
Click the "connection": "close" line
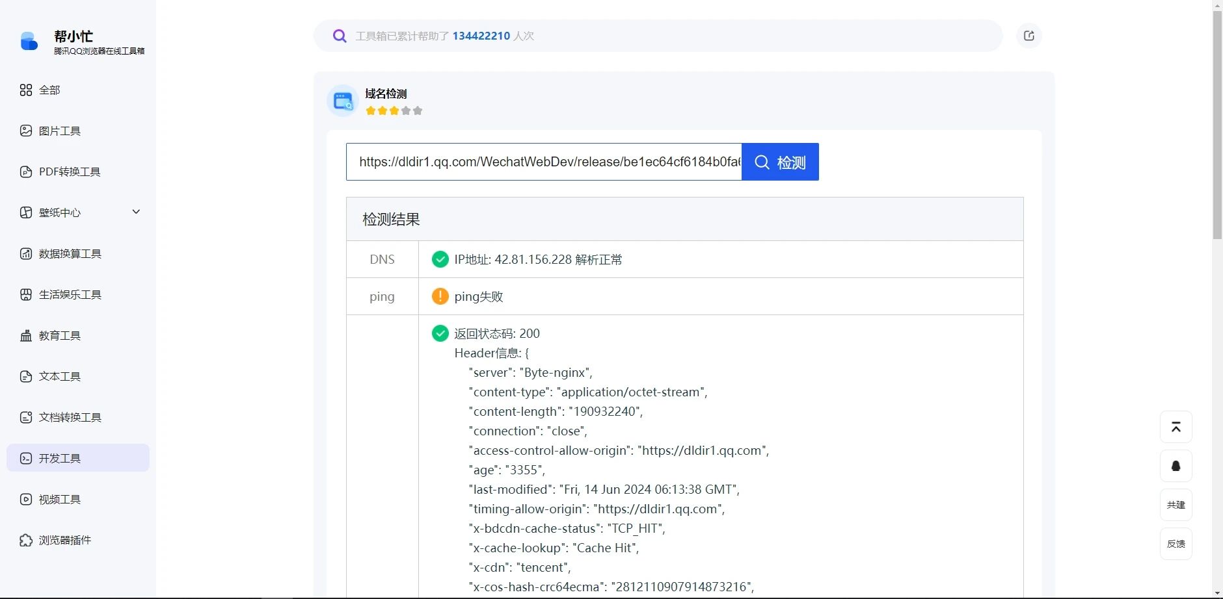[x=528, y=431]
